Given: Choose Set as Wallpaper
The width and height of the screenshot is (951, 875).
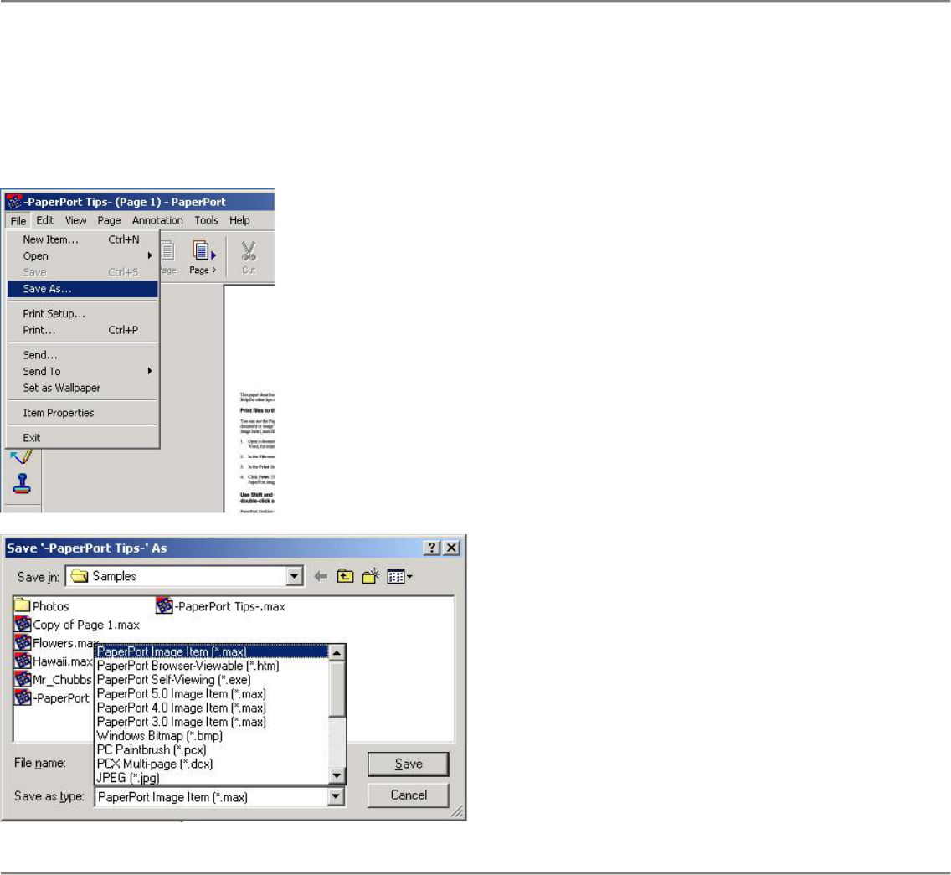Looking at the screenshot, I should point(83,388).
